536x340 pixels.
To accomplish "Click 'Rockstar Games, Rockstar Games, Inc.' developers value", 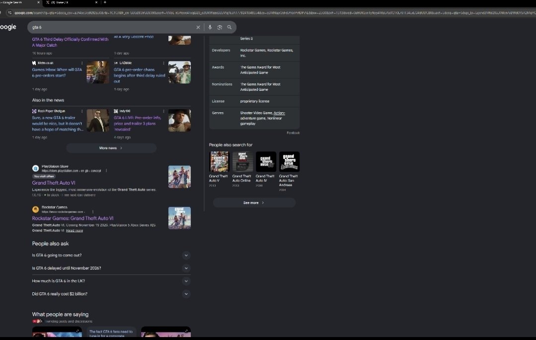I will [x=266, y=53].
